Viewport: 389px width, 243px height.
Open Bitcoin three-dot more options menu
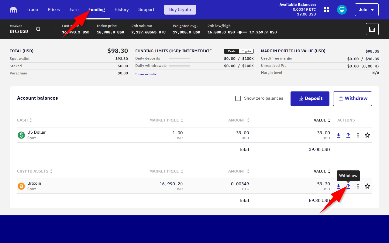(x=358, y=186)
